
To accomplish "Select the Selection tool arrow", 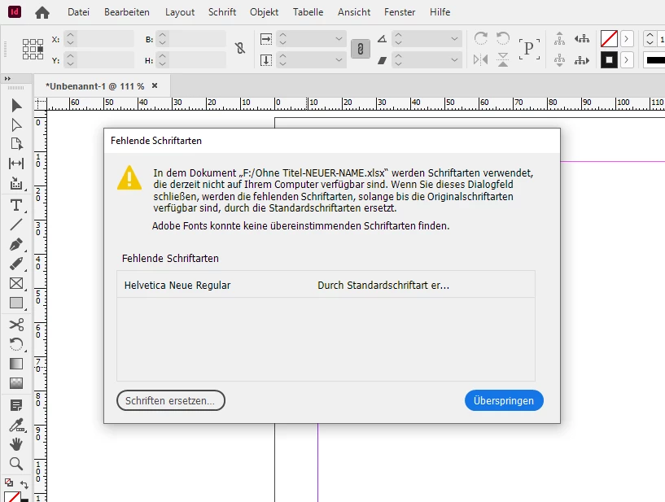I will click(16, 105).
